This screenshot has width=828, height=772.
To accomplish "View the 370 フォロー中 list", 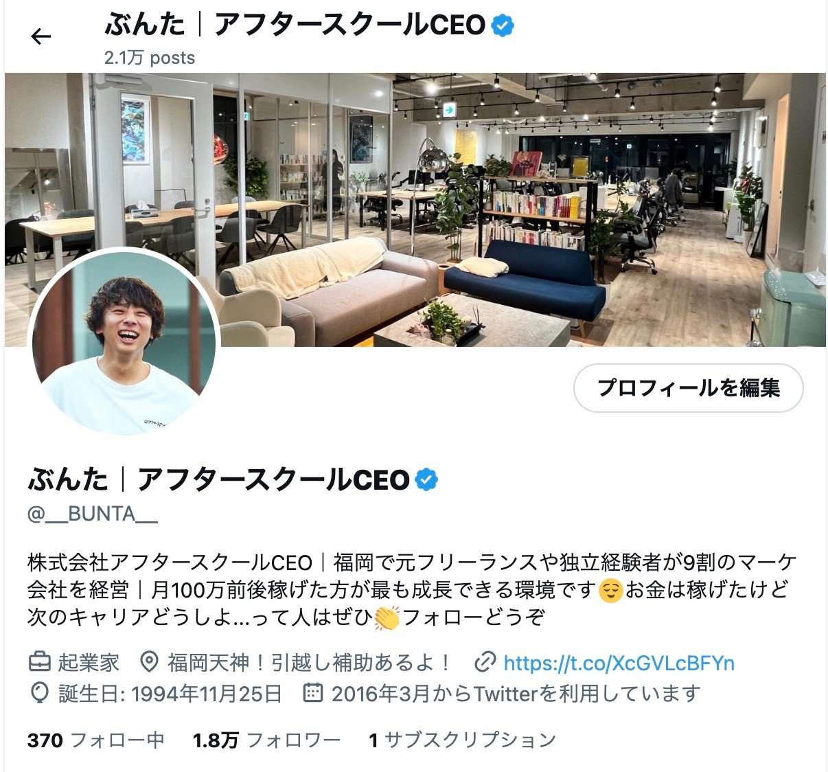I will click(96, 740).
